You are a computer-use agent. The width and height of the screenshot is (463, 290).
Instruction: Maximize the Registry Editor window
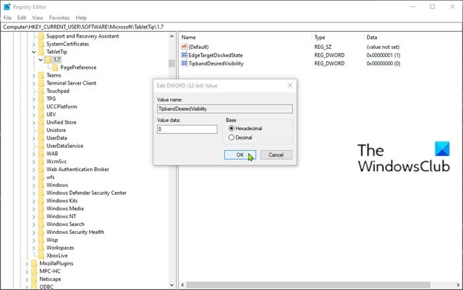[x=433, y=7]
